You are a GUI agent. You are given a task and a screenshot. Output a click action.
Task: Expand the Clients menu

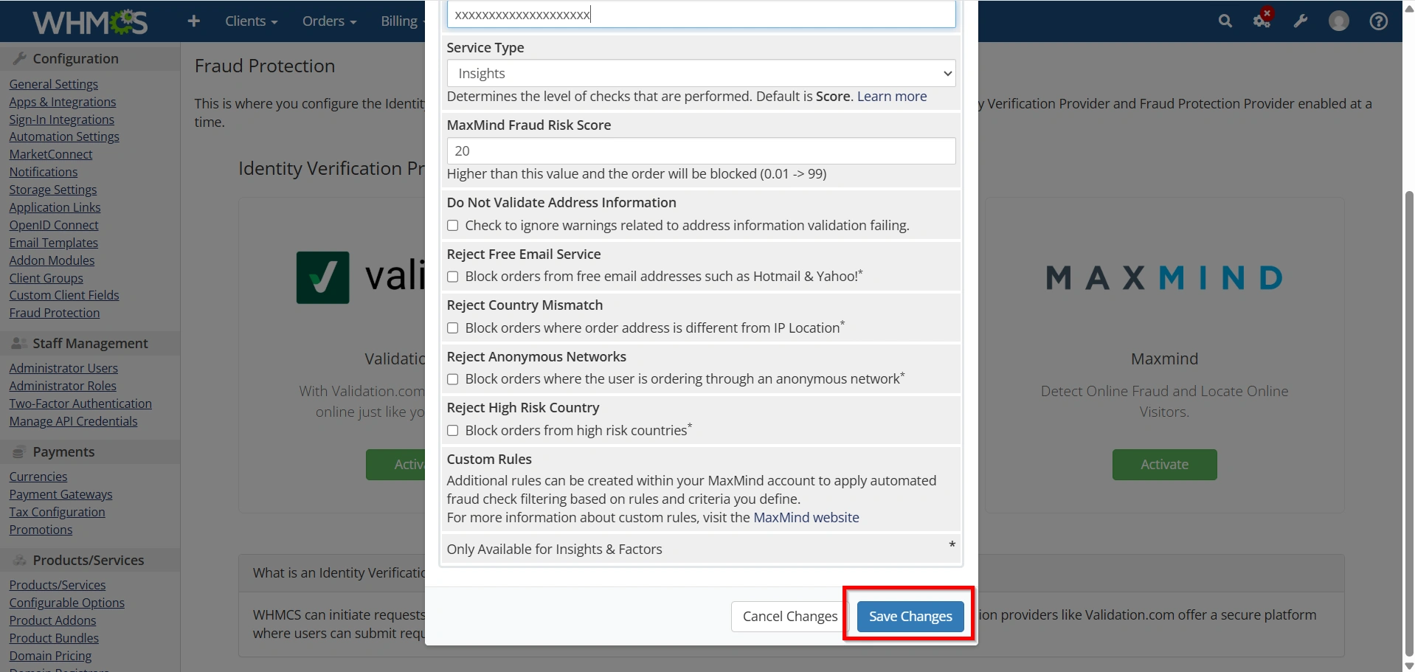252,21
